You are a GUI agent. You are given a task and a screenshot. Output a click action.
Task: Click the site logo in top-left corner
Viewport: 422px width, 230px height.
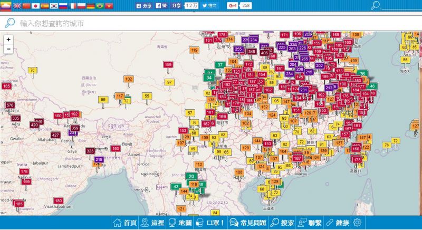[x=6, y=5]
